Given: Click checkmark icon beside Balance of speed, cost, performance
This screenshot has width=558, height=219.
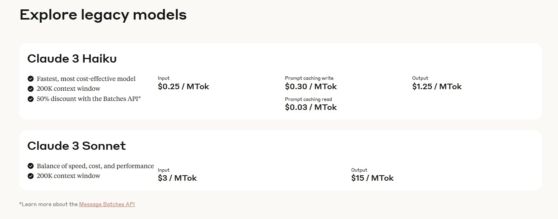Looking at the screenshot, I should click(x=31, y=166).
